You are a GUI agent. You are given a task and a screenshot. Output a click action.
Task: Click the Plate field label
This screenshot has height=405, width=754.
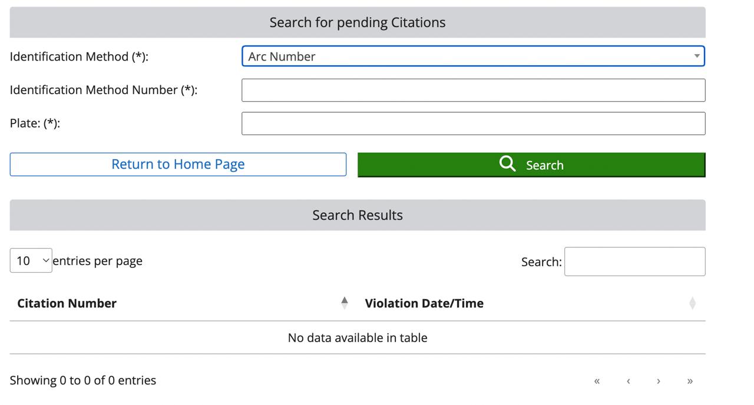point(35,123)
